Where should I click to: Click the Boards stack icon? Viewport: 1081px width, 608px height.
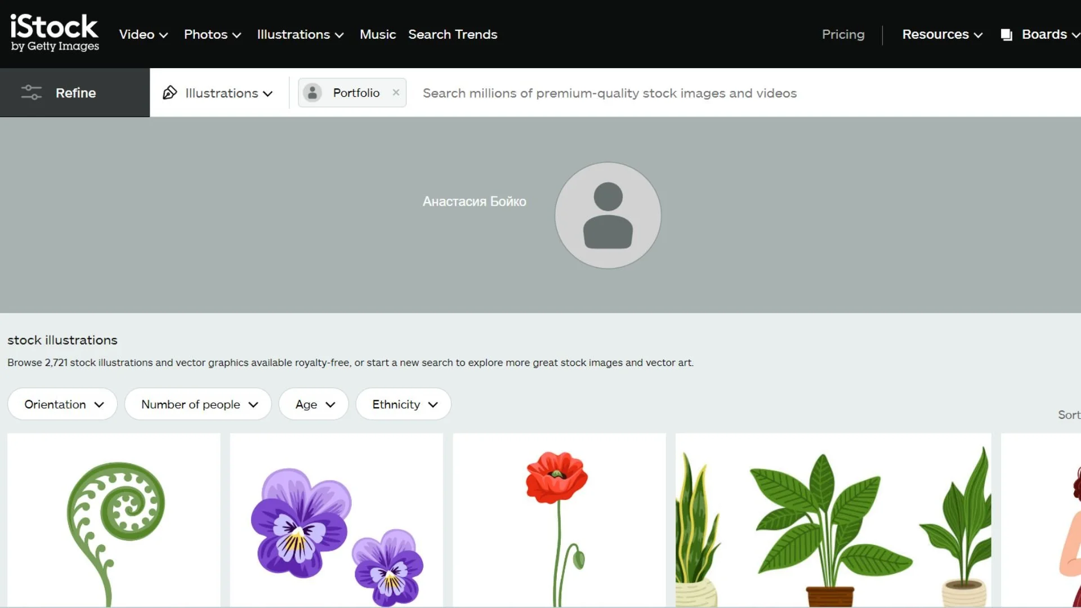pos(1007,34)
